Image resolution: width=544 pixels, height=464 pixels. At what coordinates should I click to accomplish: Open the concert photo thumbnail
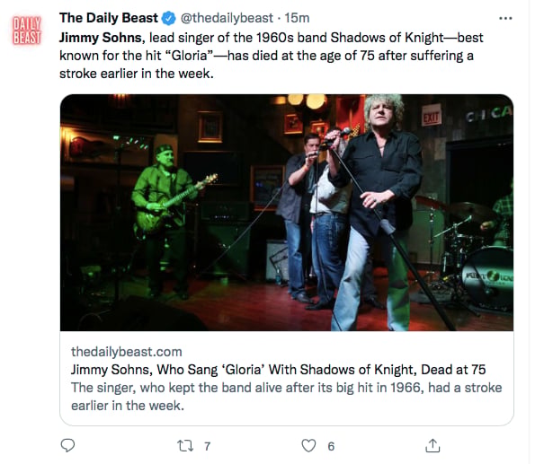pos(287,213)
